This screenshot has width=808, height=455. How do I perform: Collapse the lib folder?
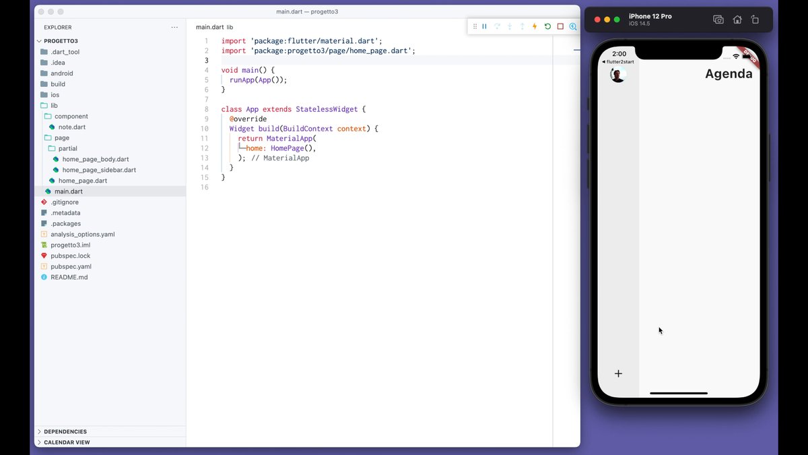(x=54, y=106)
